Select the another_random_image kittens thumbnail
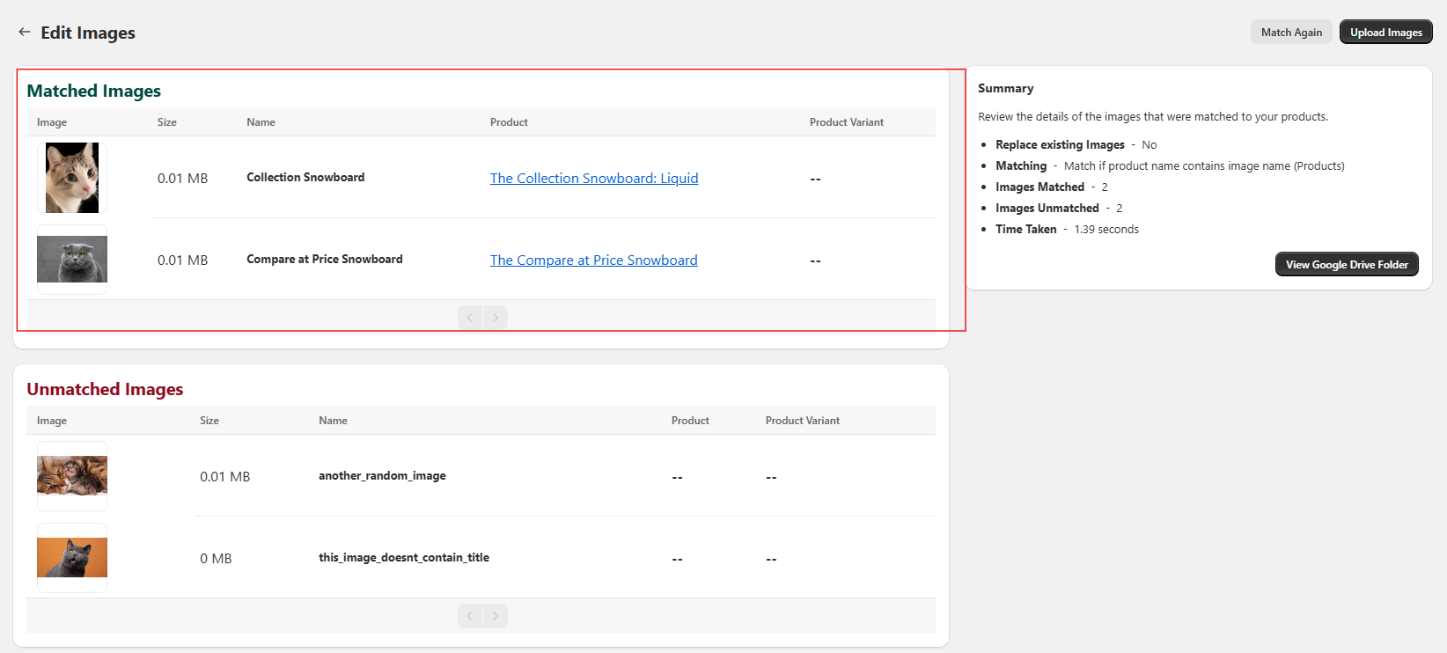The height and width of the screenshot is (653, 1447). coord(72,476)
